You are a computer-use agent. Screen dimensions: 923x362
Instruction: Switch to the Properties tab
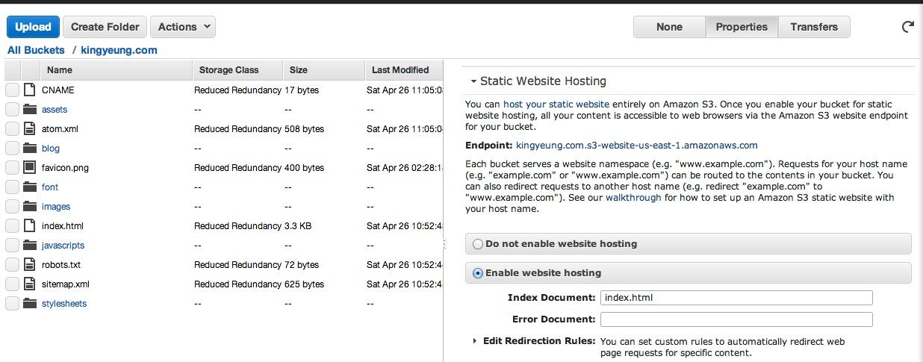tap(742, 27)
